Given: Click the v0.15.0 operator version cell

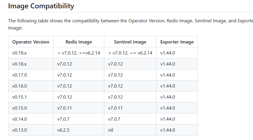Looking at the screenshot, I should (31, 108).
